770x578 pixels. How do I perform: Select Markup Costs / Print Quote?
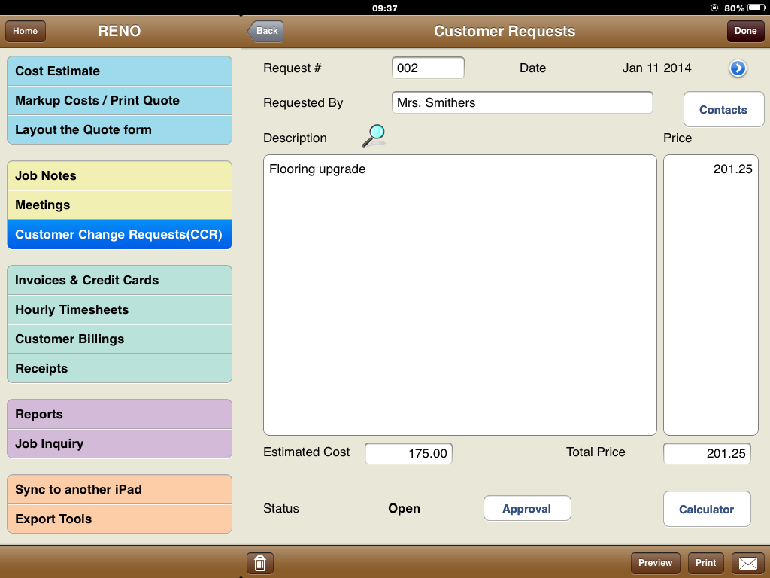[120, 101]
